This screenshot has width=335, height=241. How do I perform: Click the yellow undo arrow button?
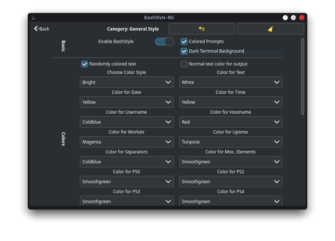[x=202, y=29]
